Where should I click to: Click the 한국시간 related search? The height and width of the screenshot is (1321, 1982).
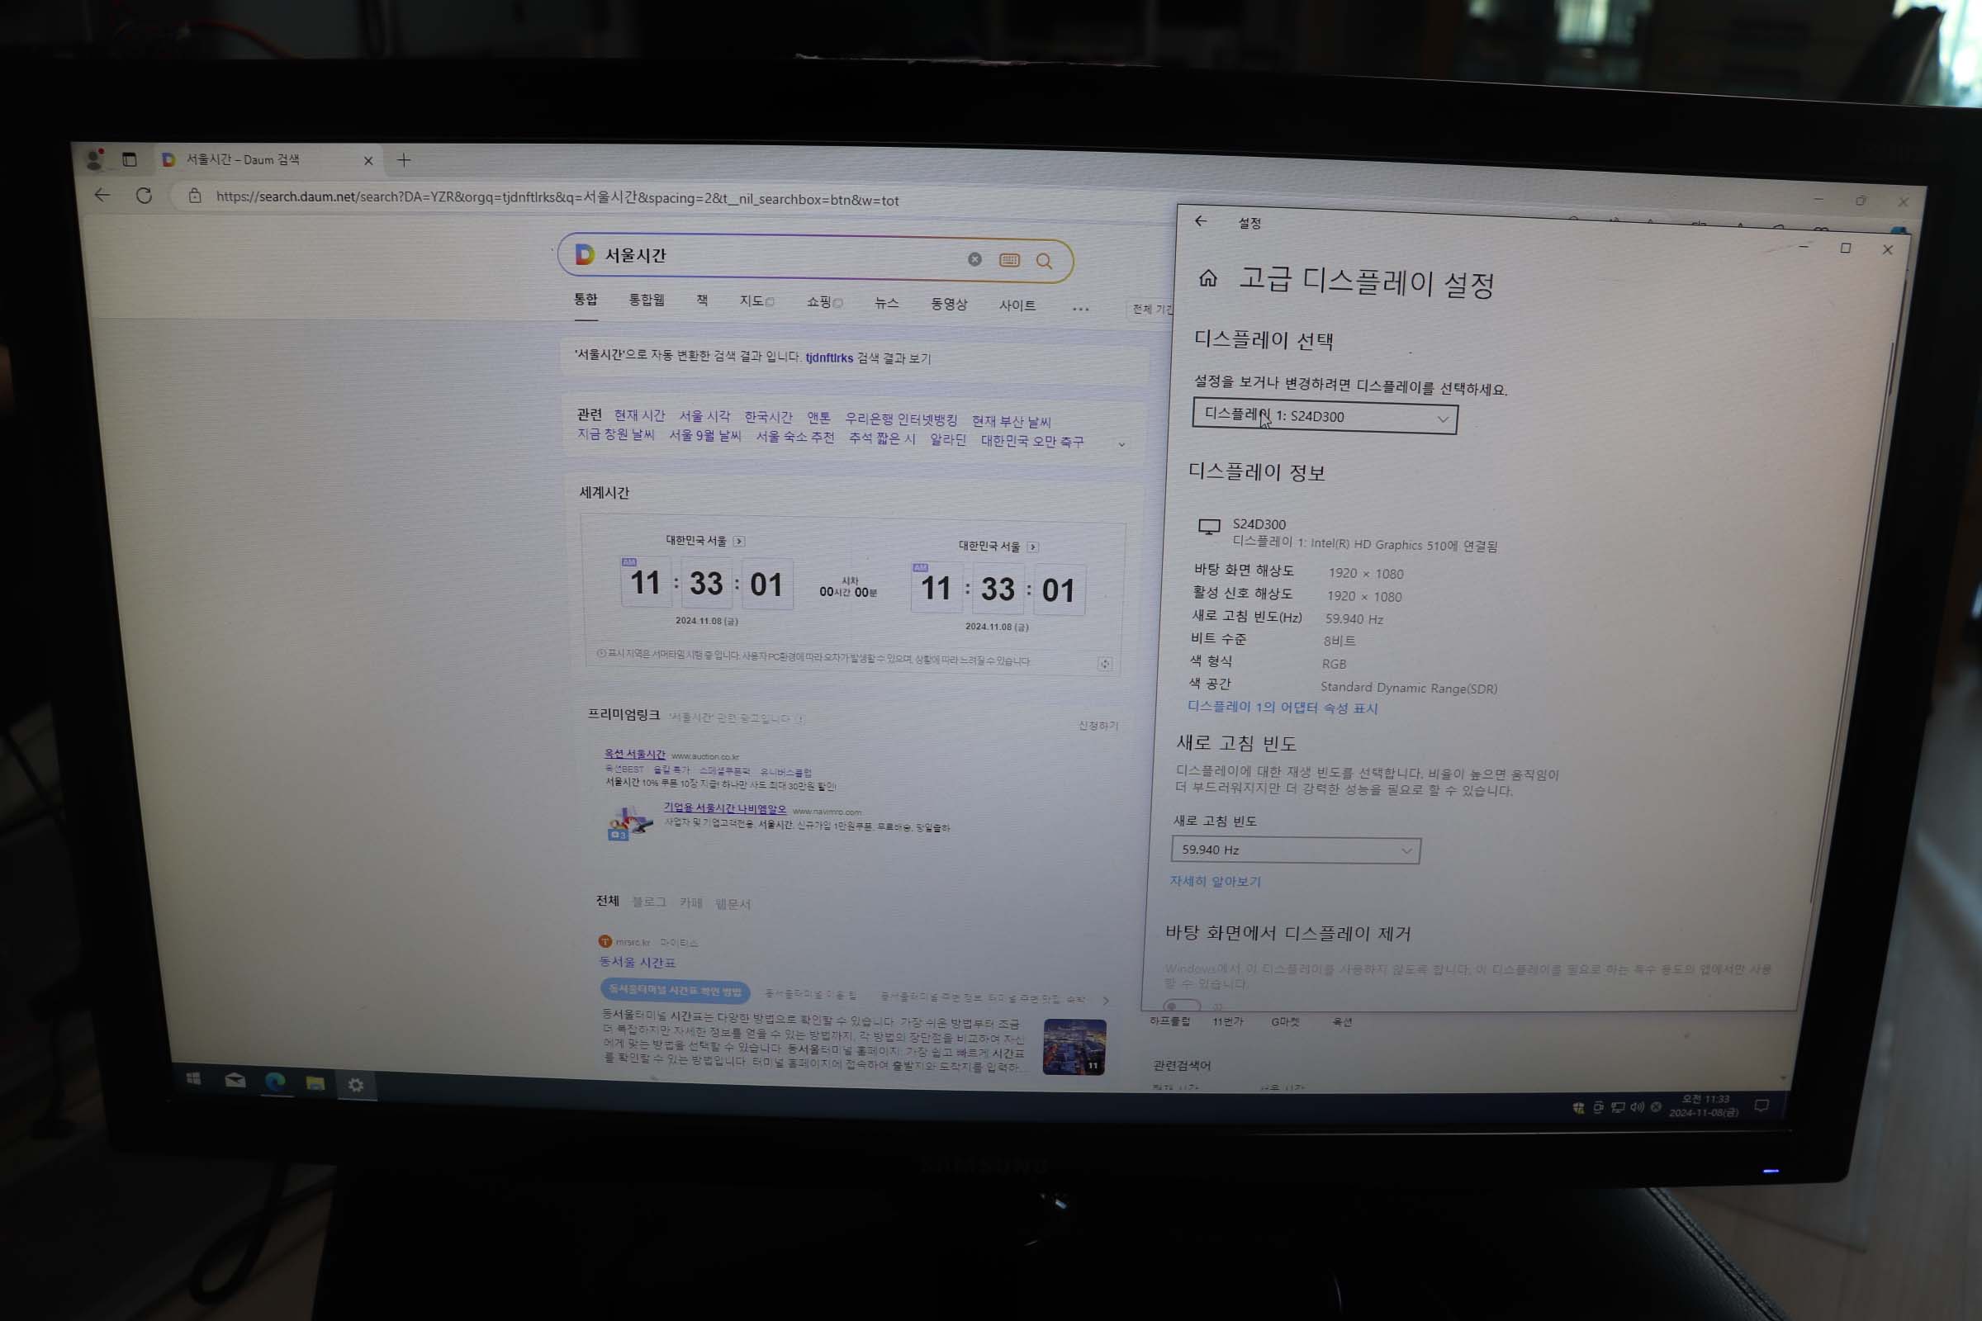(x=768, y=417)
